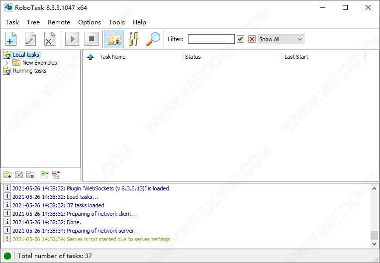
Task: Click the log scrollbar thumb
Action: pyautogui.click(x=374, y=235)
